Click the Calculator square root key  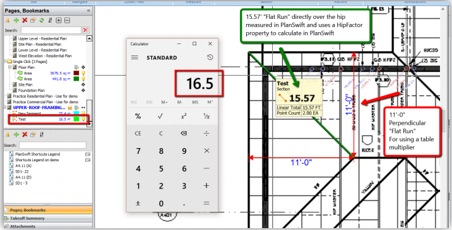161,117
